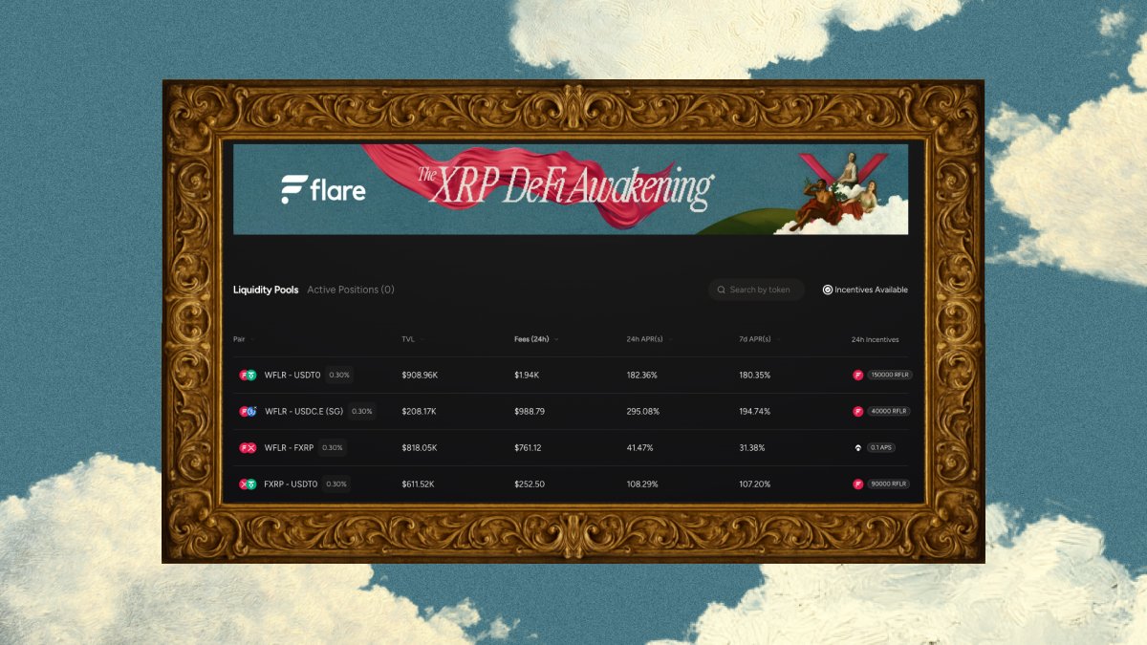Sort by the 7d APR(s) column
1147x645 pixels.
[761, 339]
